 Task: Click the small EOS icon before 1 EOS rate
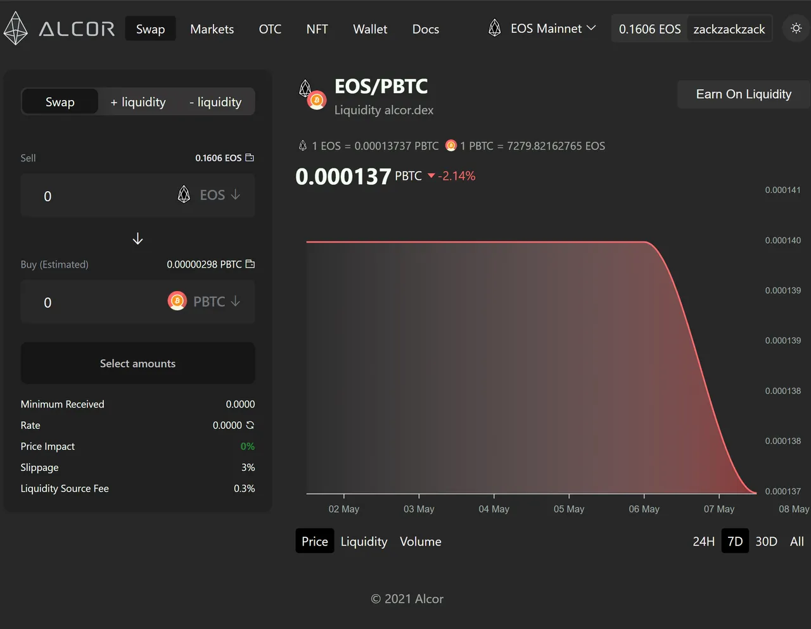[303, 146]
